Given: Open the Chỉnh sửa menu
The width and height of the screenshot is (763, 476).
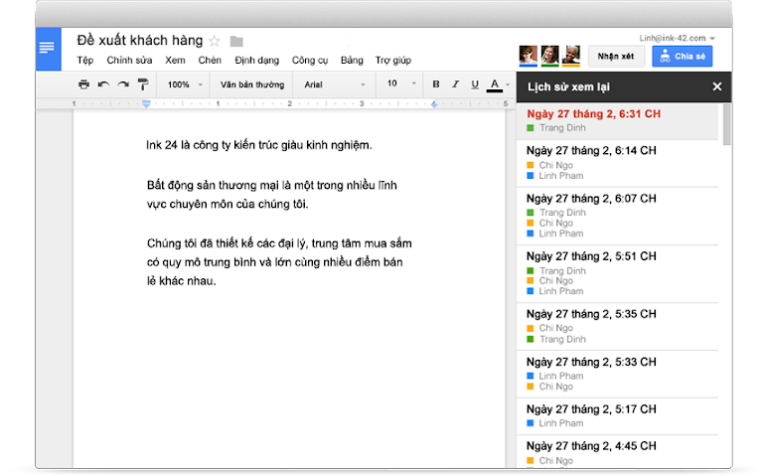Looking at the screenshot, I should (129, 60).
